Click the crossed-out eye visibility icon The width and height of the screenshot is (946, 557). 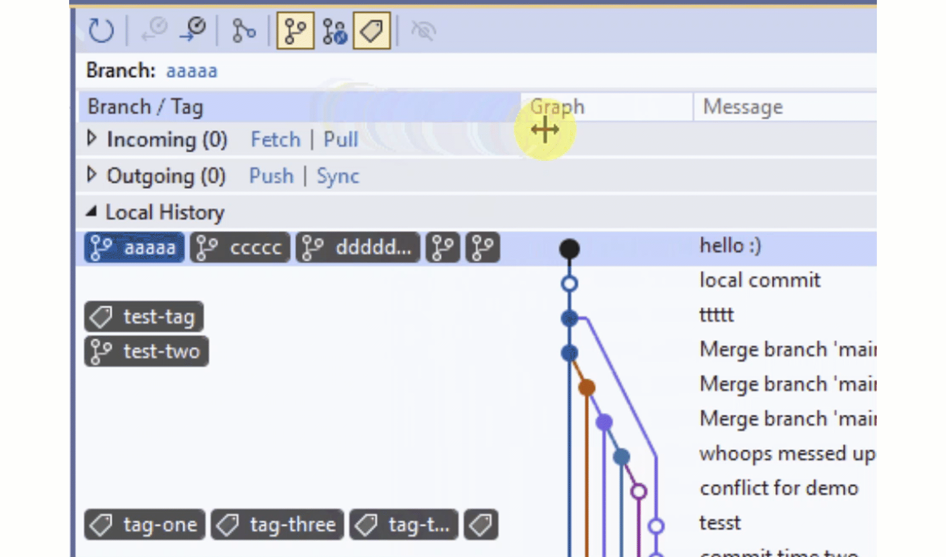coord(423,30)
